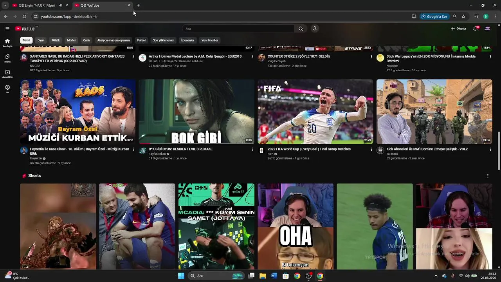Open options for Kick Aboneleri video
This screenshot has height=282, width=501.
pyautogui.click(x=490, y=149)
